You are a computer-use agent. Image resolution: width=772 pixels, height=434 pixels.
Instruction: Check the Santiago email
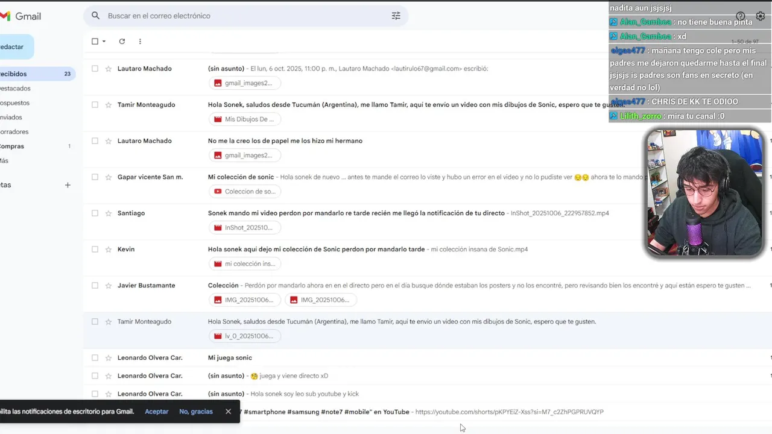(x=95, y=213)
